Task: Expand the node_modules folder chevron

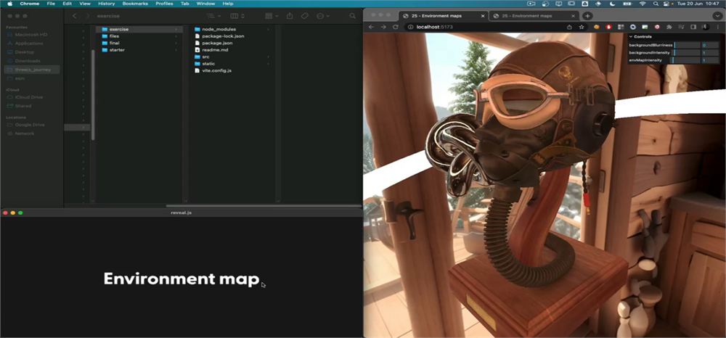Action: [268, 29]
